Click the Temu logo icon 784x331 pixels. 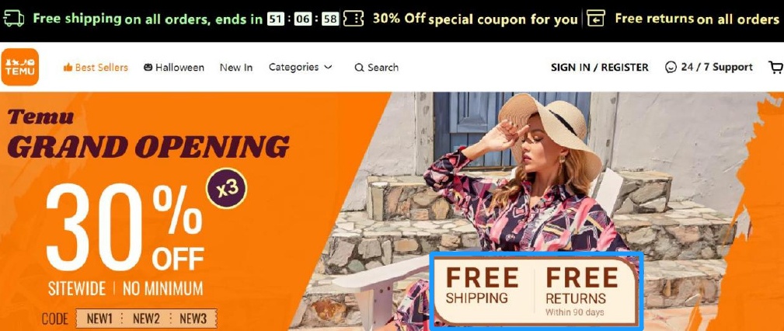[20, 67]
